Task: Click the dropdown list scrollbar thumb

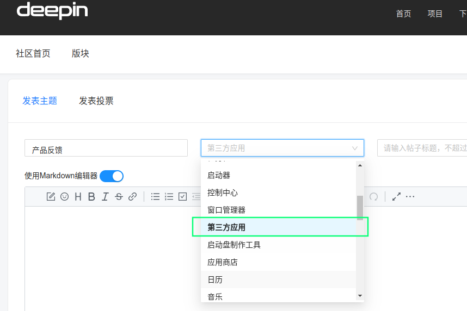Action: pos(360,208)
